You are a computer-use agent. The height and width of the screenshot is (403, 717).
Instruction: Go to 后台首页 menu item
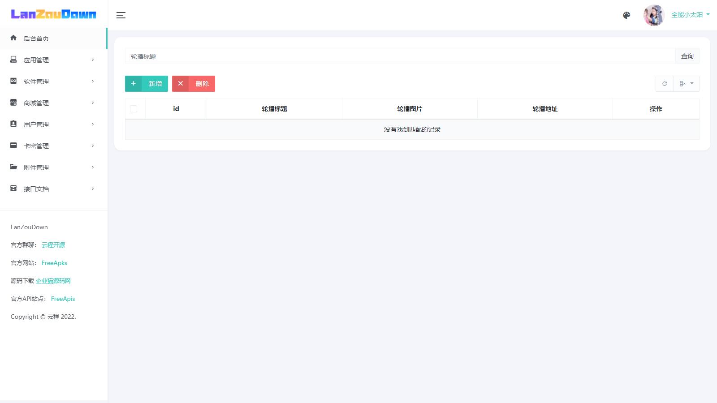tap(53, 39)
